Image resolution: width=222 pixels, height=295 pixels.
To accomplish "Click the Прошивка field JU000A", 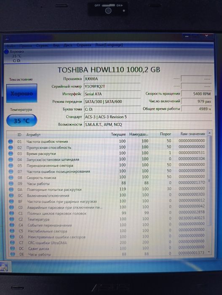I will coord(112,79).
